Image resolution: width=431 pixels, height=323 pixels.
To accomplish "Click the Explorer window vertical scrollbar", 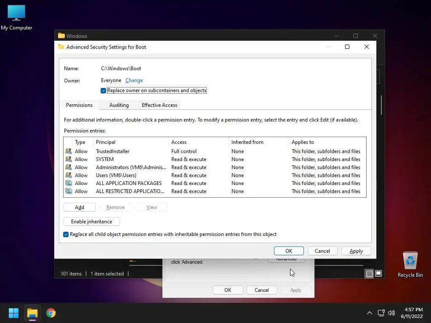I will tap(381, 105).
